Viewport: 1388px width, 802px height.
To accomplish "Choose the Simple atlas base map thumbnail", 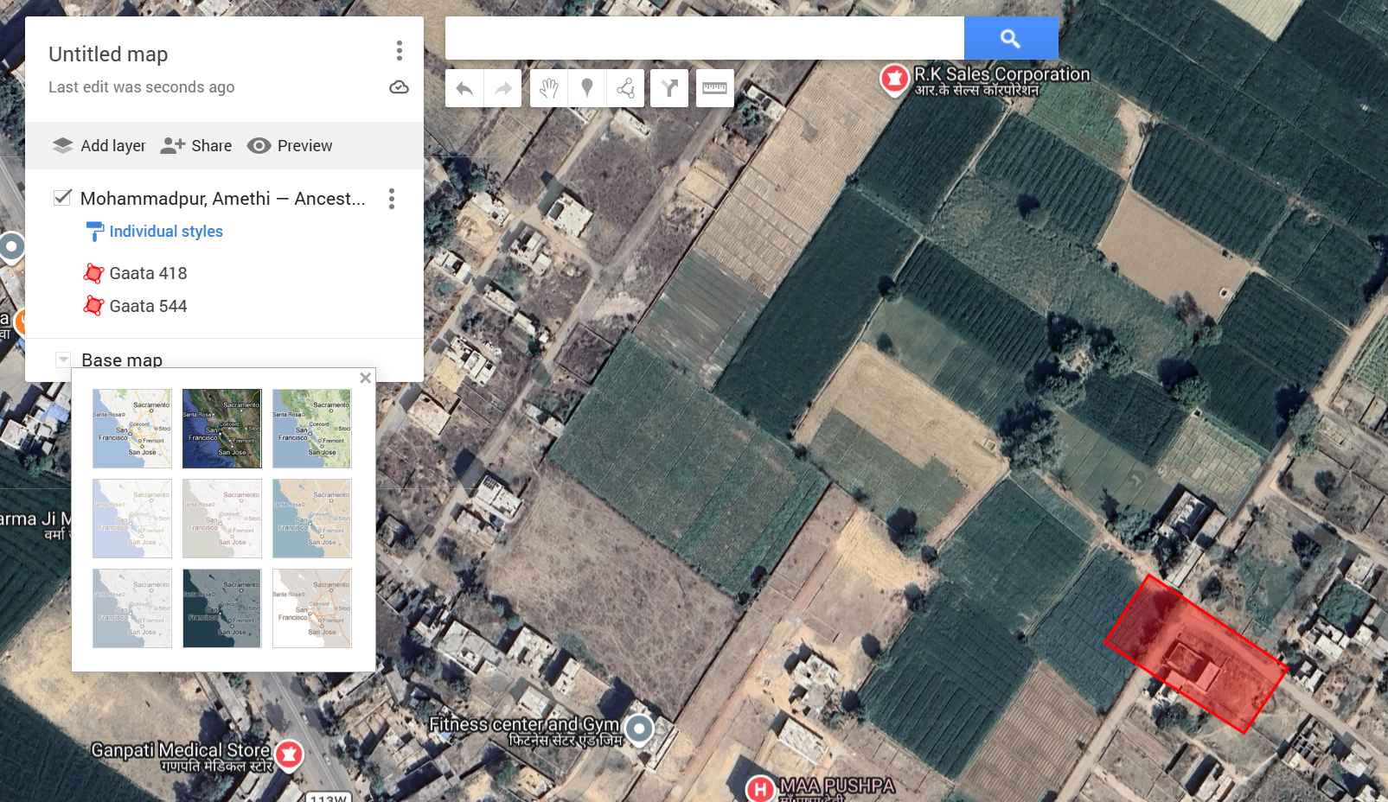I will coord(312,519).
